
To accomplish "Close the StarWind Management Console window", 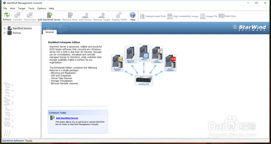I will tap(265, 3).
